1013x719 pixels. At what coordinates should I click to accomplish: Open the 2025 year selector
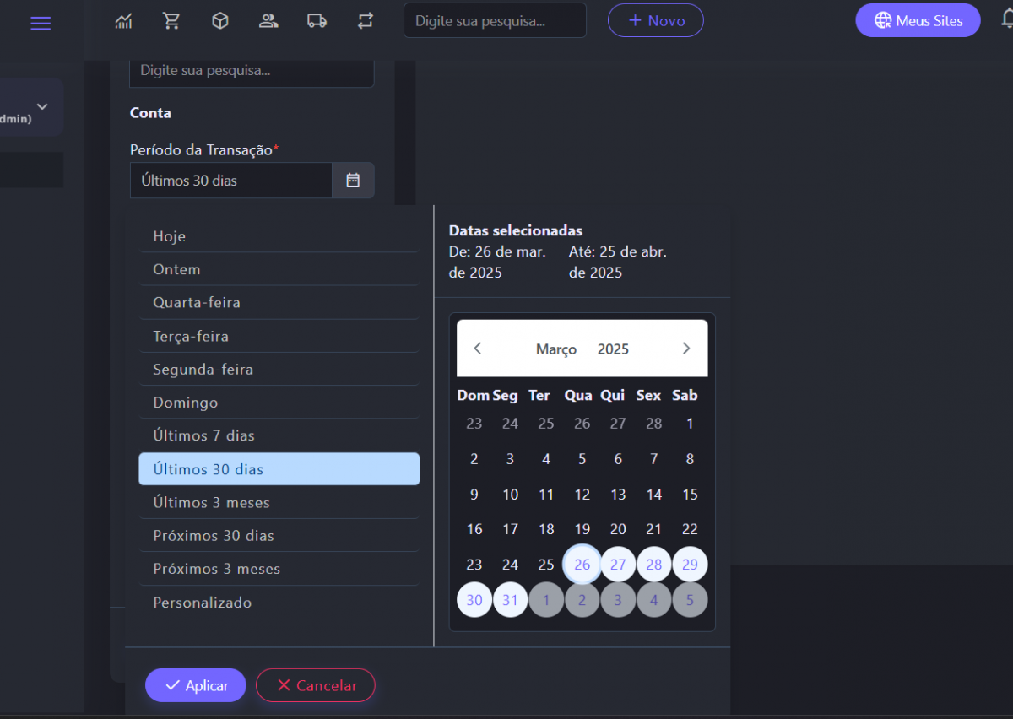(x=613, y=349)
